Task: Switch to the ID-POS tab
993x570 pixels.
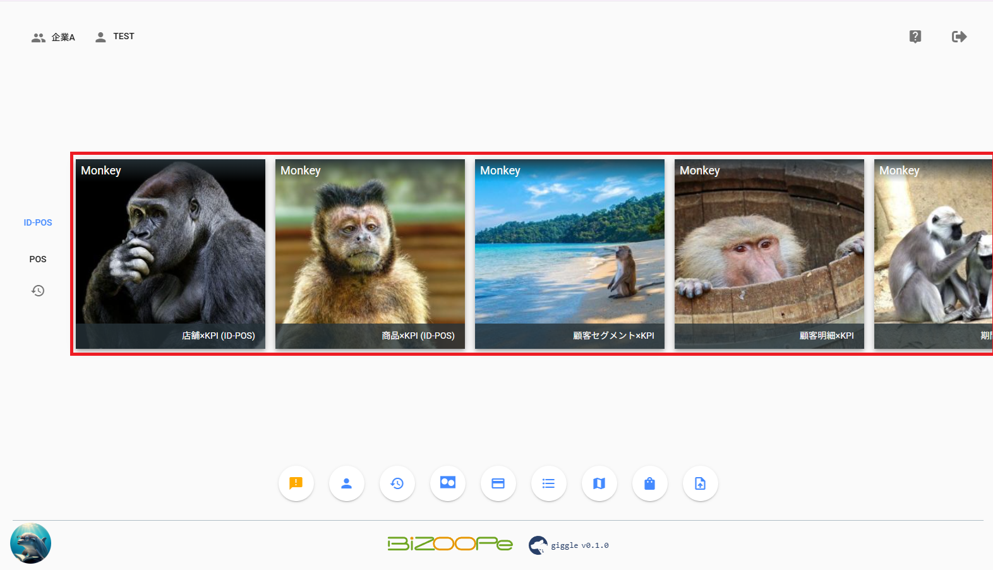Action: tap(38, 222)
